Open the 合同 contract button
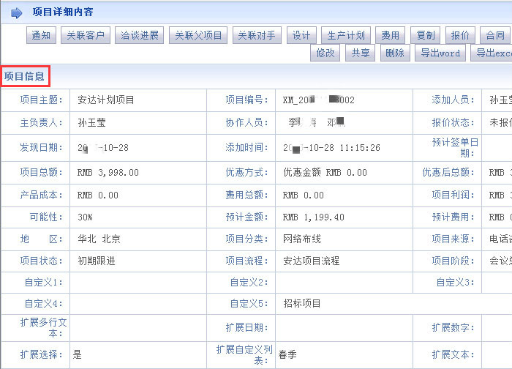This screenshot has width=512, height=369. pyautogui.click(x=495, y=35)
